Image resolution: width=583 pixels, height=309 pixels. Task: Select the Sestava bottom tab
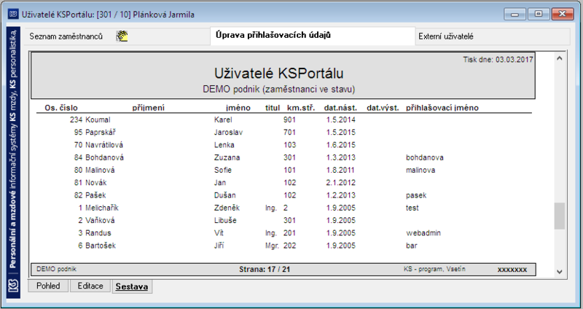132,286
